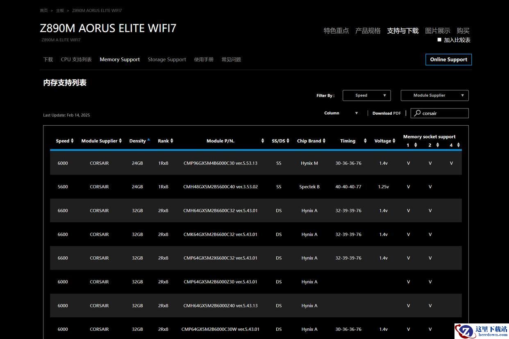
Task: Select module CMP64GX5M2X6600C32 ver.5.43.01
Action: coord(220,258)
